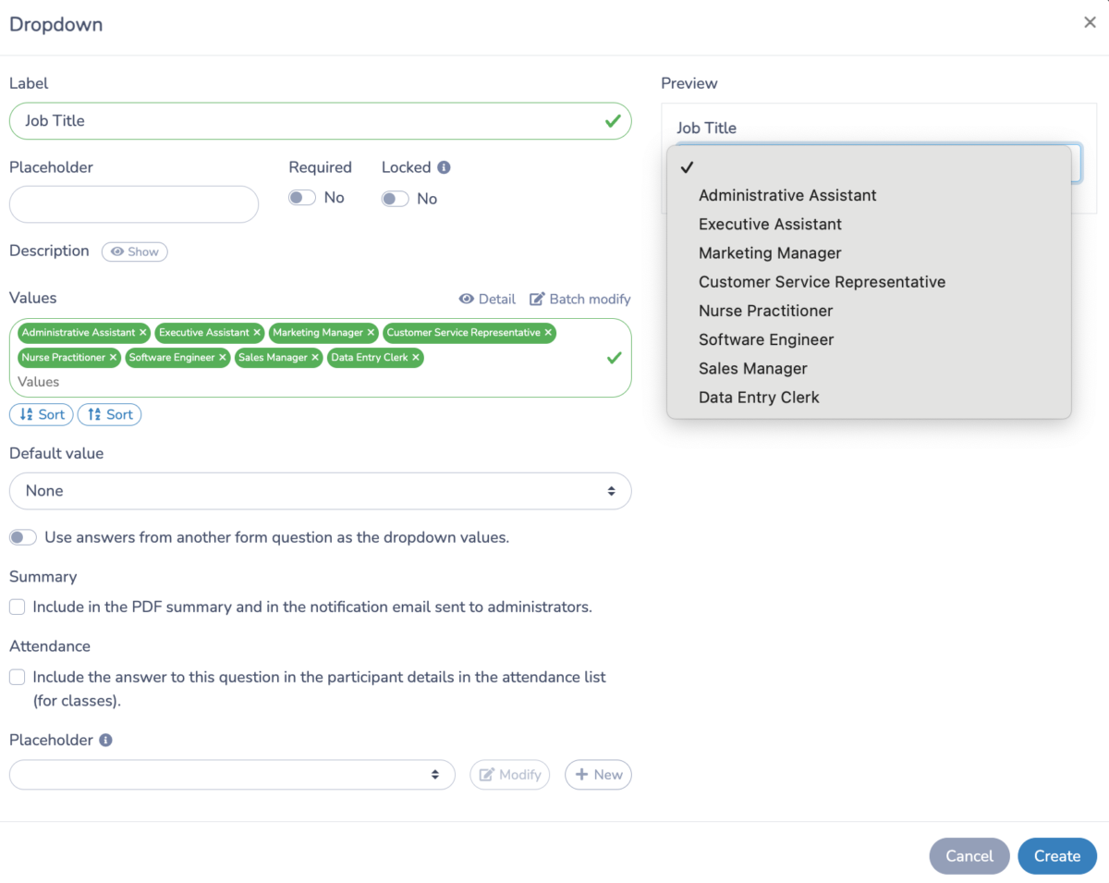This screenshot has width=1109, height=883.
Task: Select Software Engineer in the preview dropdown
Action: point(765,339)
